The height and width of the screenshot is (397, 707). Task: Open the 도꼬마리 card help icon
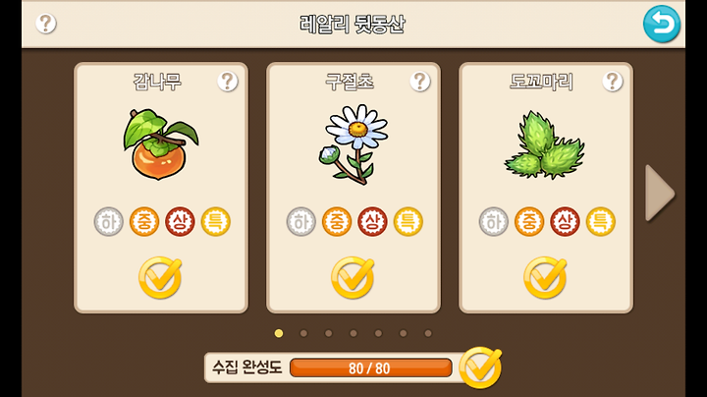click(613, 82)
